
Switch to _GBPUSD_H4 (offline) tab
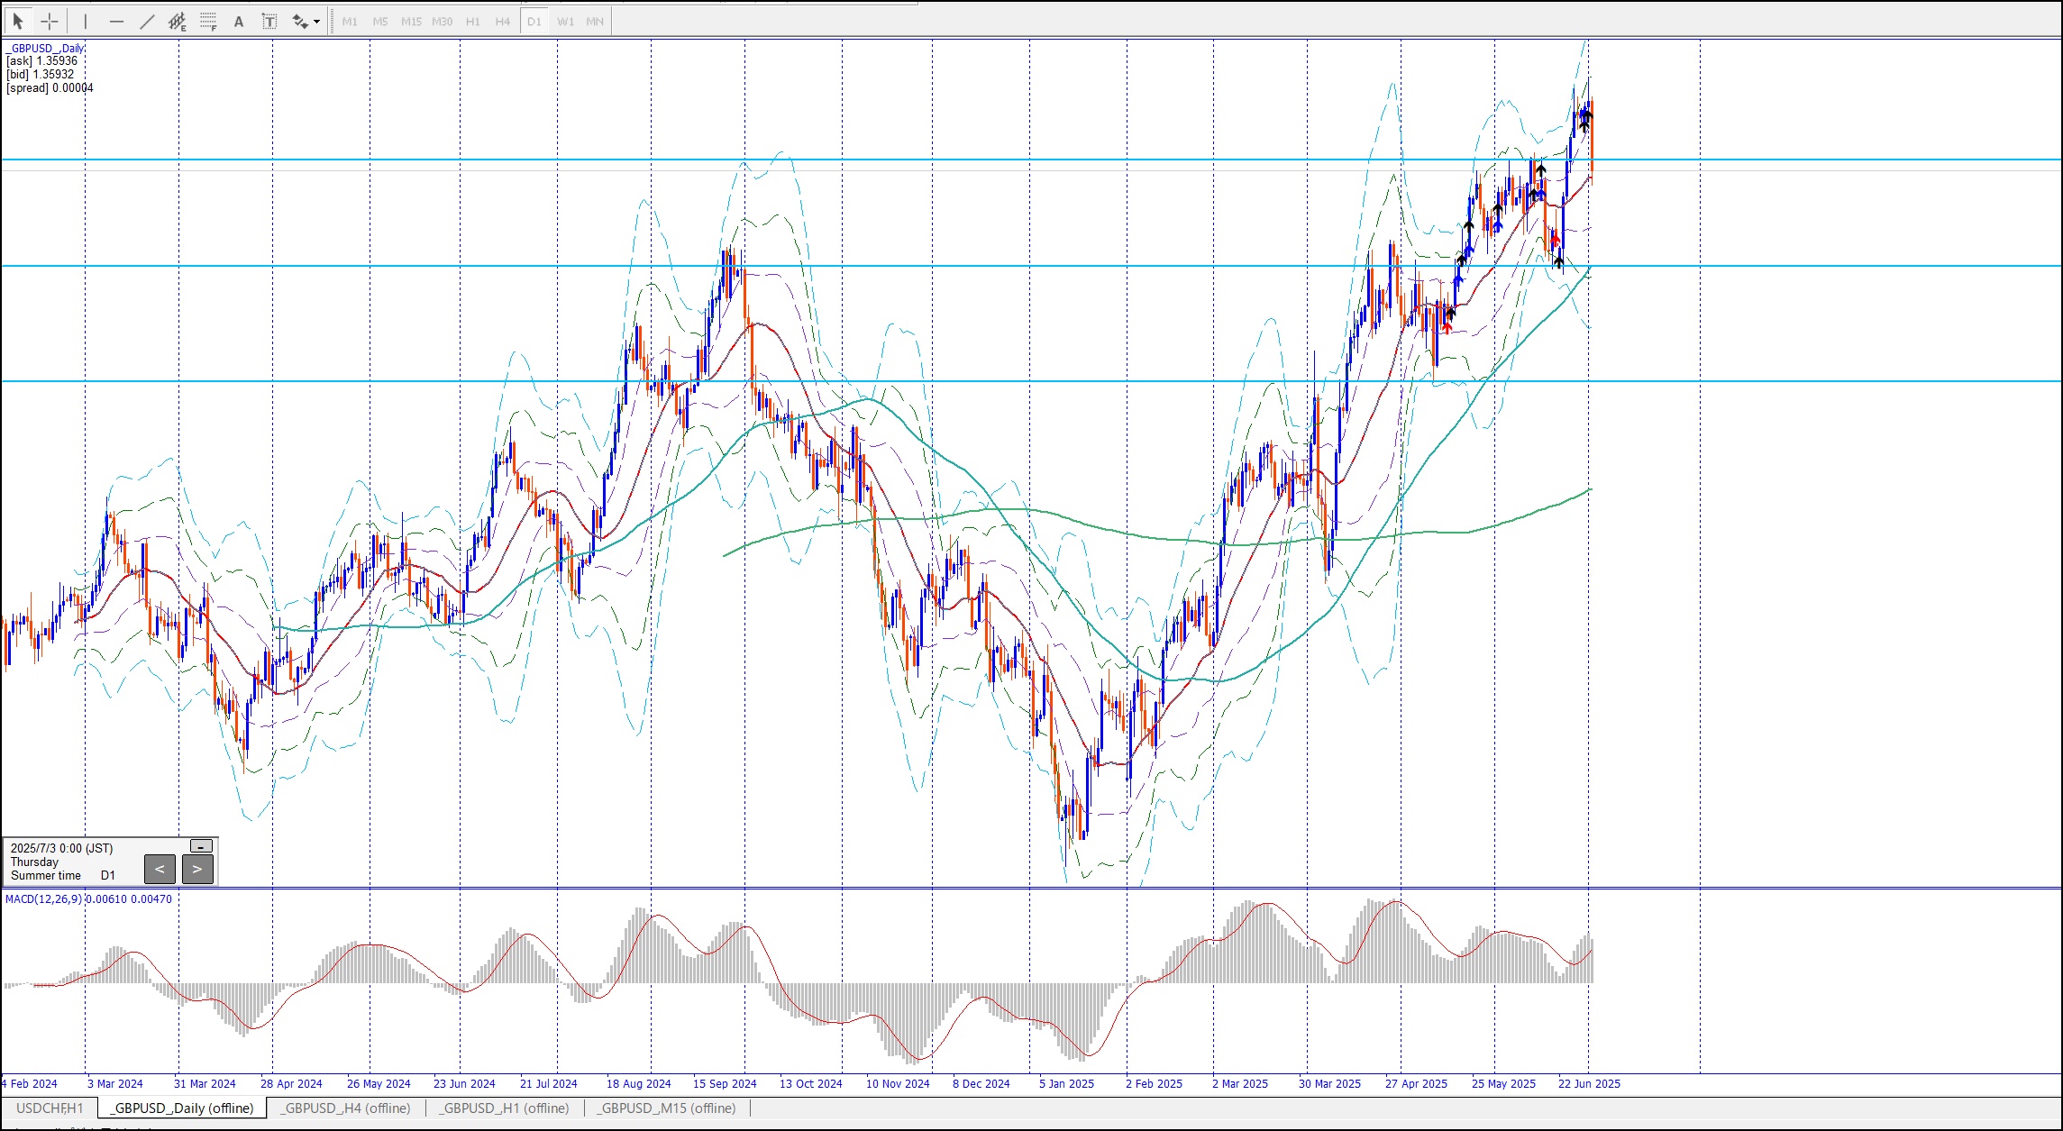click(345, 1108)
